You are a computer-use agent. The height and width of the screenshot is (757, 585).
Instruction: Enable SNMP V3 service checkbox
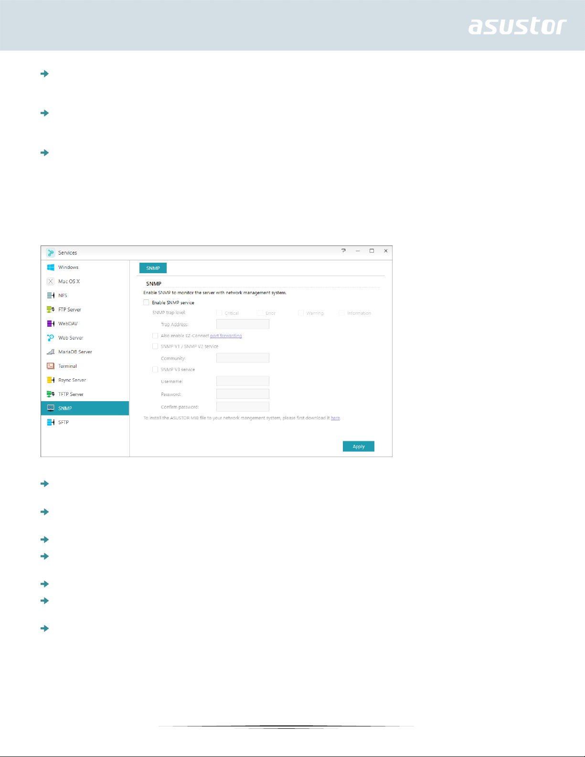[x=155, y=369]
